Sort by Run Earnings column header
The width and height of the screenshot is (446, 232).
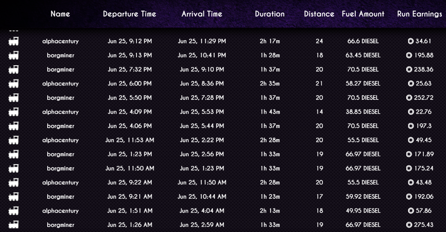420,14
